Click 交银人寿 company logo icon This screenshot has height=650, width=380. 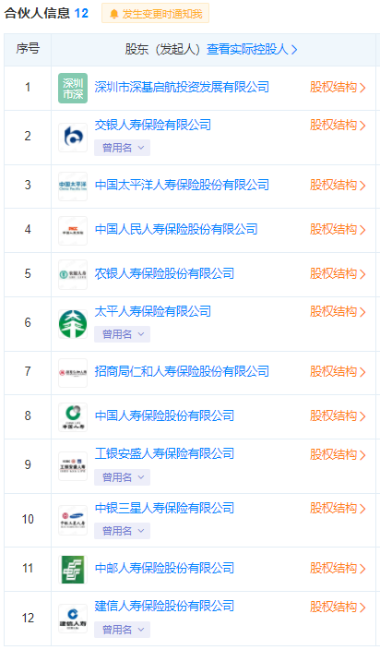(73, 138)
